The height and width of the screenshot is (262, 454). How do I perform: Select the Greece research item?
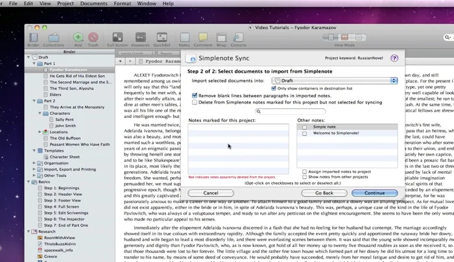click(51, 257)
